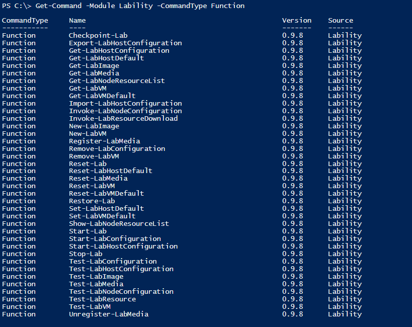This screenshot has height=327, width=412.
Task: Click the Checkpoint-Lab function name
Action: (98, 36)
